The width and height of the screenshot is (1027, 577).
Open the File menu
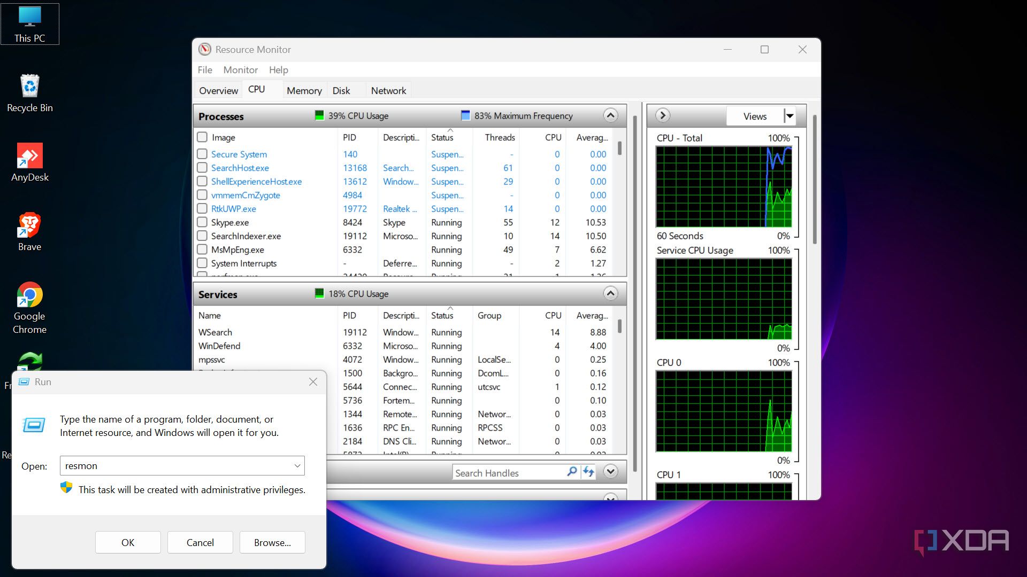[205, 70]
